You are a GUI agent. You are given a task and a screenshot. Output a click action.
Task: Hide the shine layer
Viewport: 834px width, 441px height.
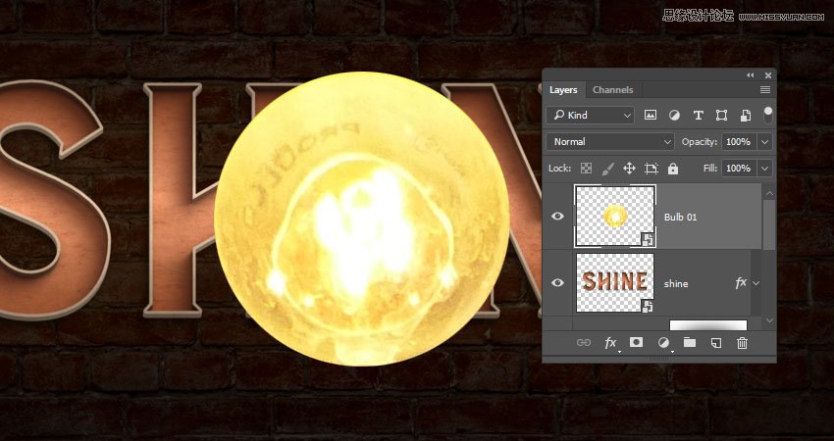pos(557,282)
